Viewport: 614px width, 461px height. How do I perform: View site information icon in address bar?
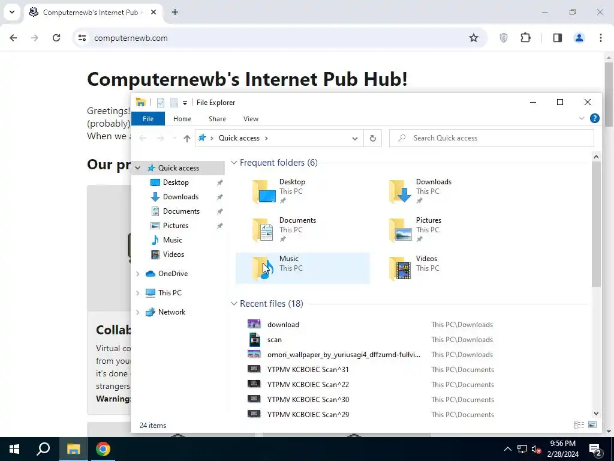pyautogui.click(x=82, y=38)
